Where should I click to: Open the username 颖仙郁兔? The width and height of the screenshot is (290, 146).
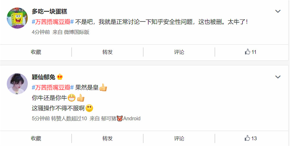tap(43, 77)
